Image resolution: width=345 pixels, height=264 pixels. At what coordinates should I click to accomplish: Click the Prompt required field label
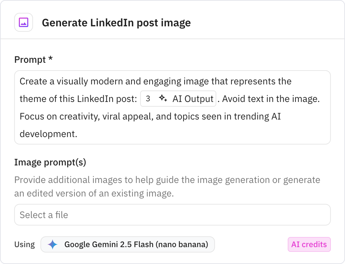pyautogui.click(x=33, y=59)
